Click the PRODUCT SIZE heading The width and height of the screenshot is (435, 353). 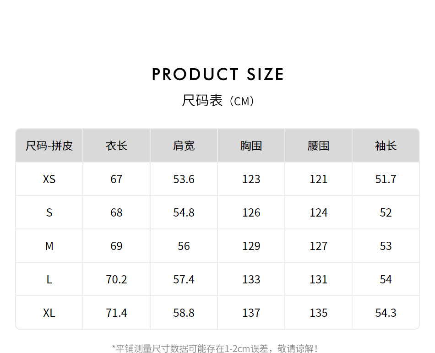click(x=217, y=74)
